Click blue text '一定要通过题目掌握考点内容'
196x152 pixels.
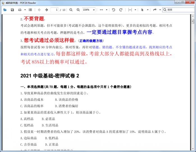[x=119, y=32]
